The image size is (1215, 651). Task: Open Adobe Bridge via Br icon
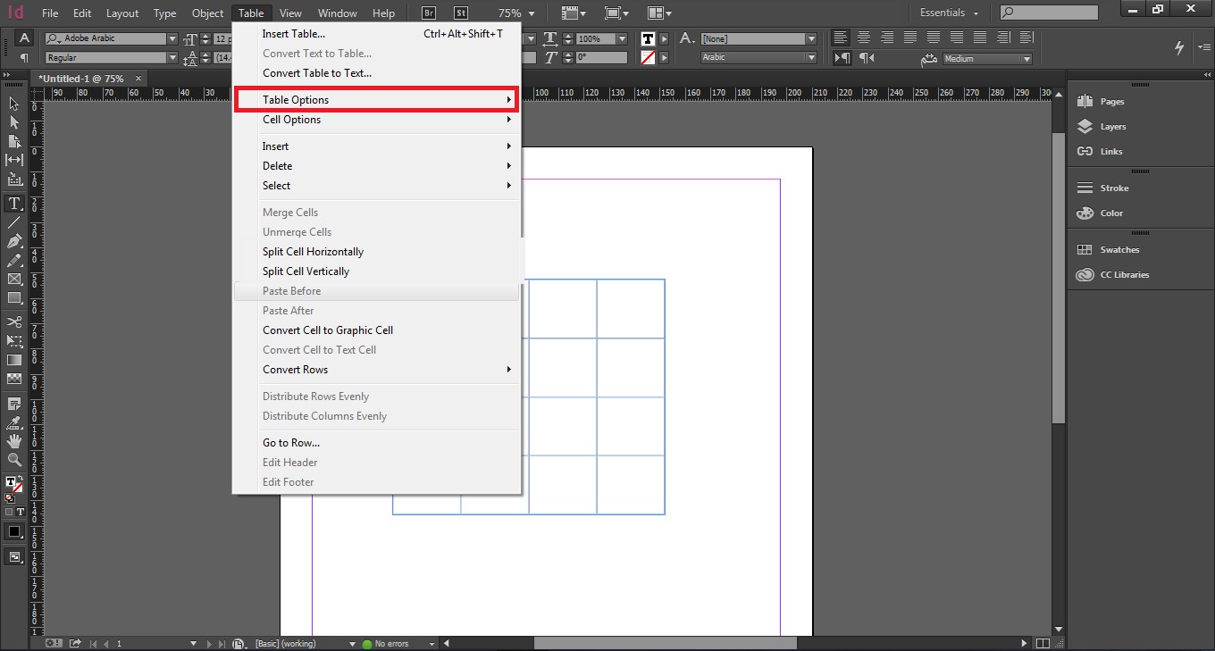[429, 13]
